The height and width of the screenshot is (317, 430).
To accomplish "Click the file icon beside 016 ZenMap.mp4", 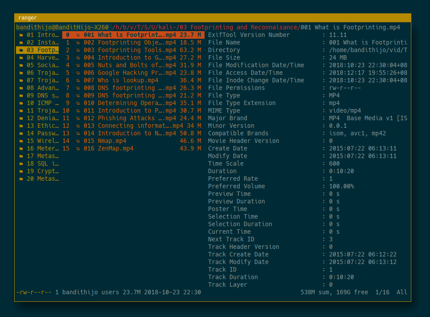I will tap(78, 148).
